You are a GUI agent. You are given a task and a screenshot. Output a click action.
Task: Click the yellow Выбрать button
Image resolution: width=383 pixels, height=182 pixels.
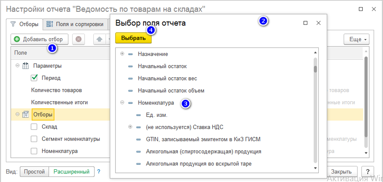click(133, 38)
